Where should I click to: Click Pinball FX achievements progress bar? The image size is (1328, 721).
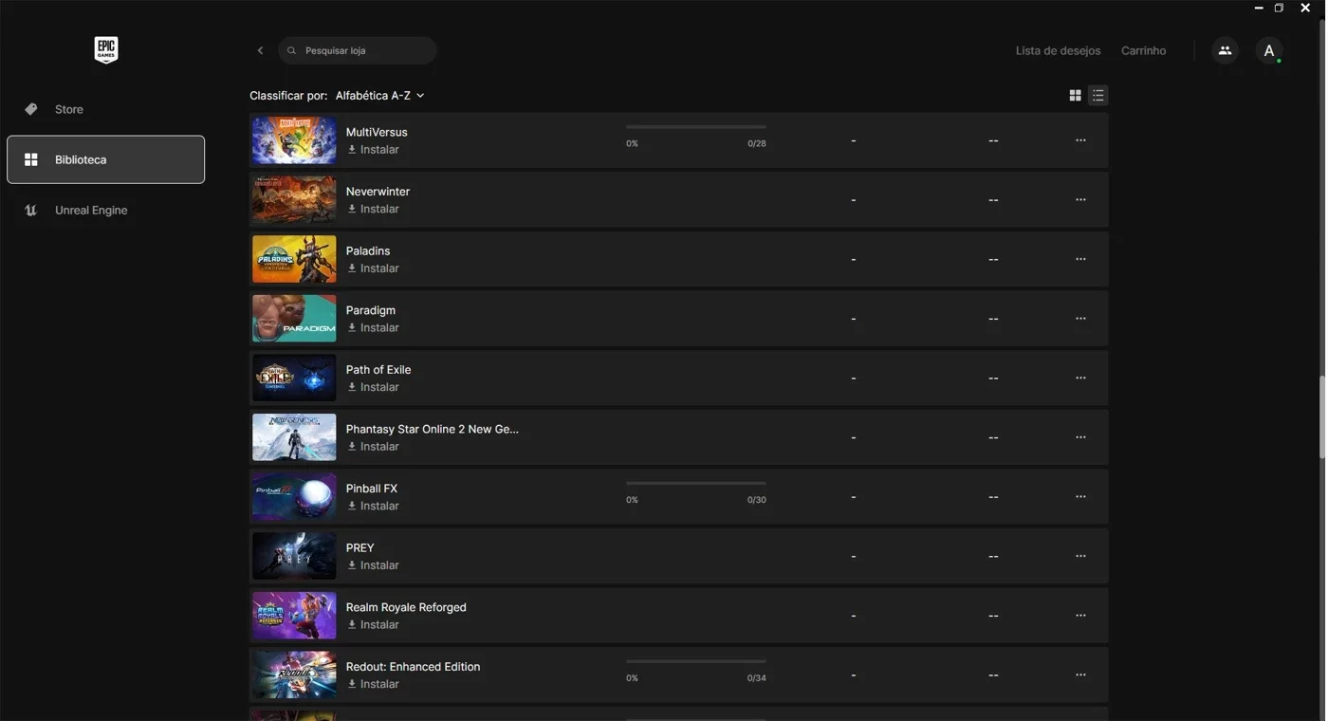point(696,483)
